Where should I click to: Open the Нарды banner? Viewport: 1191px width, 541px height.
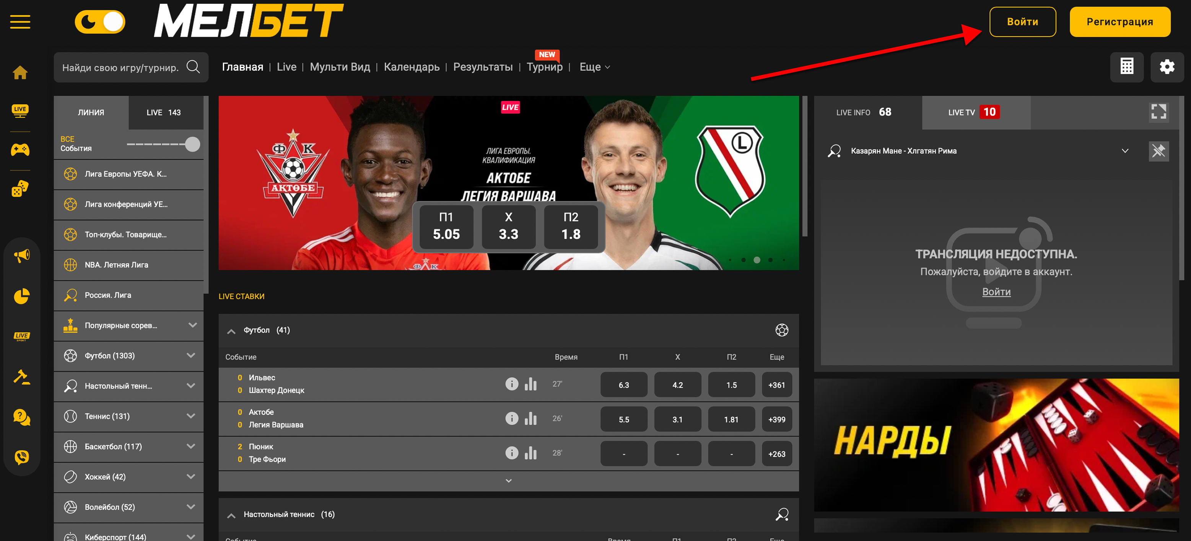[996, 445]
